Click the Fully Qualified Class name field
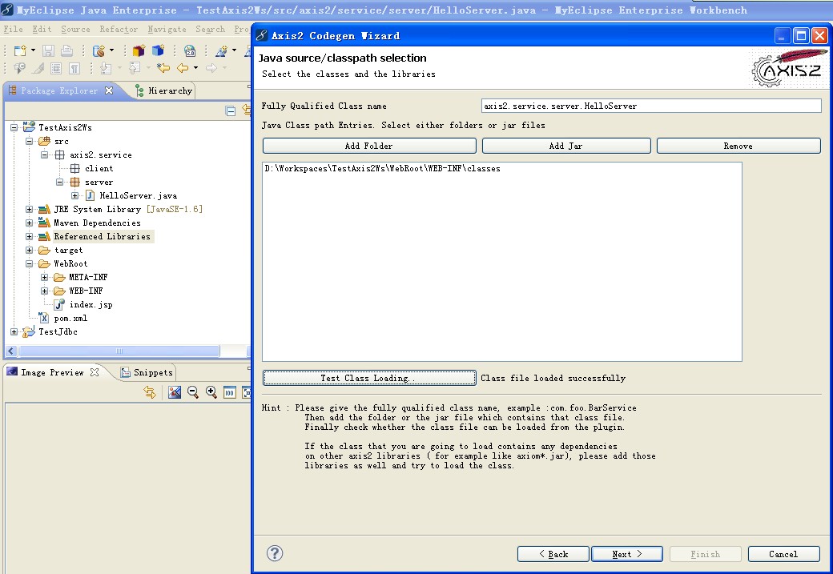 tap(651, 106)
